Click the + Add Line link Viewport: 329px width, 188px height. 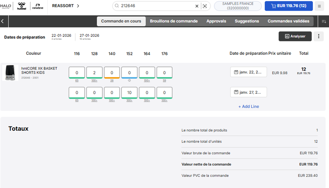click(249, 107)
